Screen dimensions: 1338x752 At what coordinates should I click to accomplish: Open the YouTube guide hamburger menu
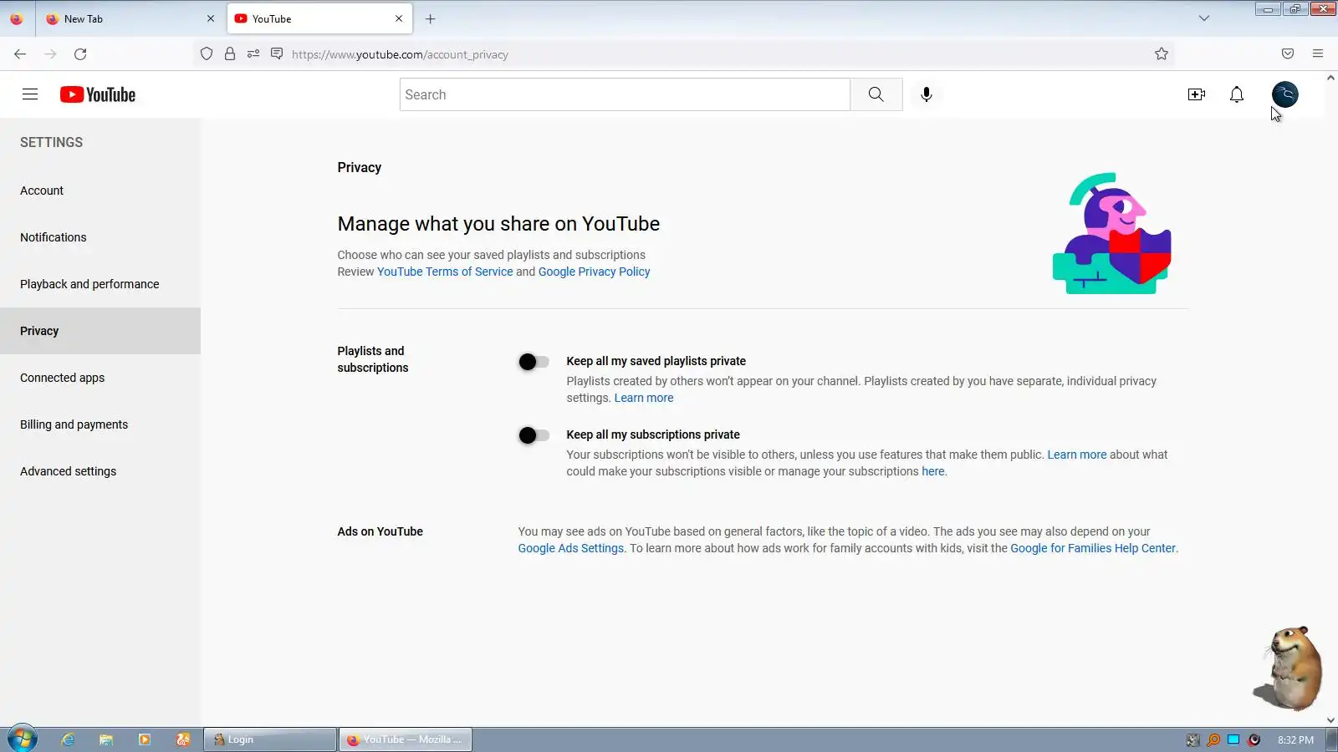coord(30,94)
